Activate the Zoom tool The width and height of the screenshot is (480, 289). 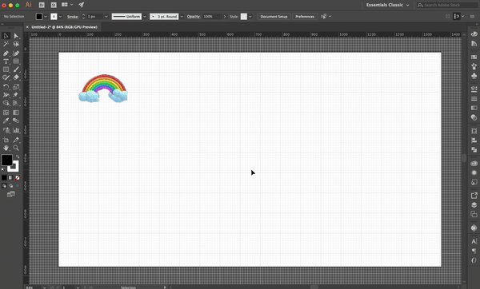(16, 148)
